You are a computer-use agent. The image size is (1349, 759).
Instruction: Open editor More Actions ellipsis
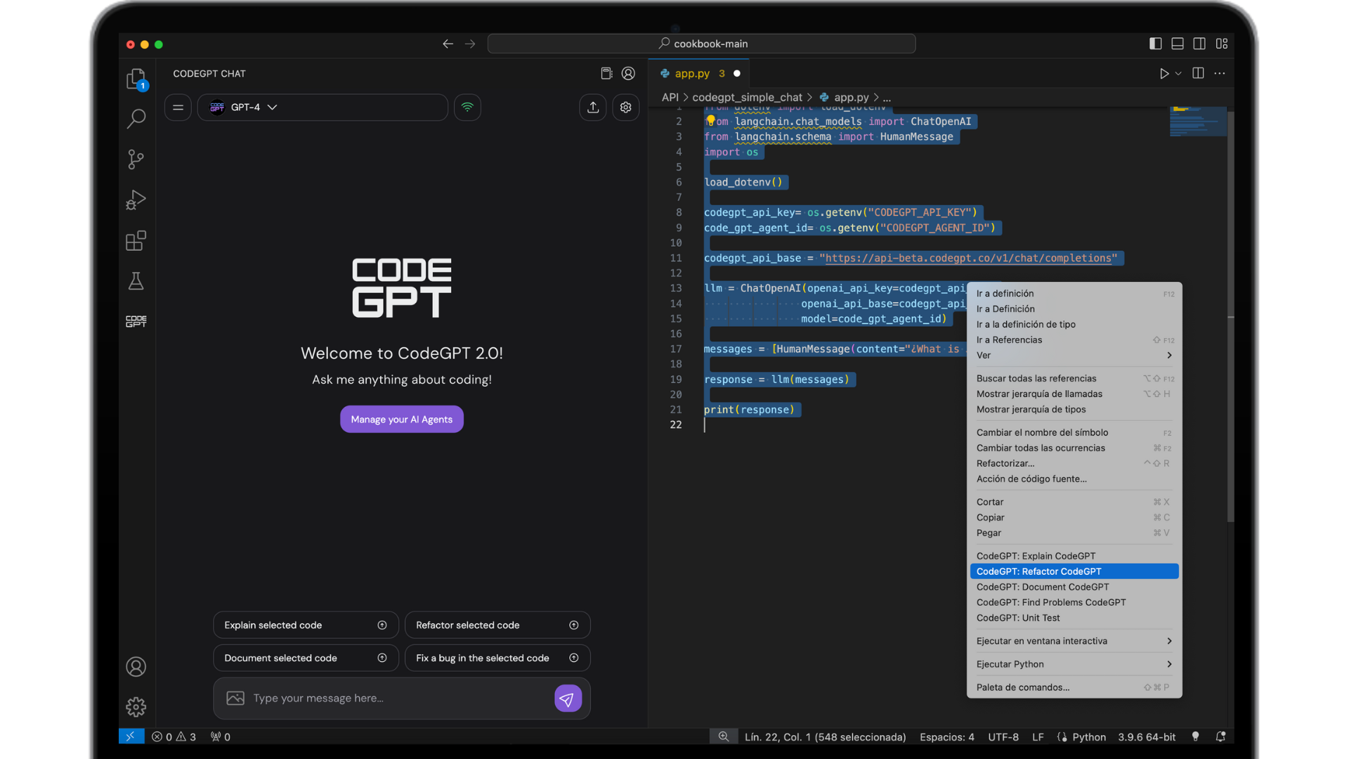click(1220, 73)
